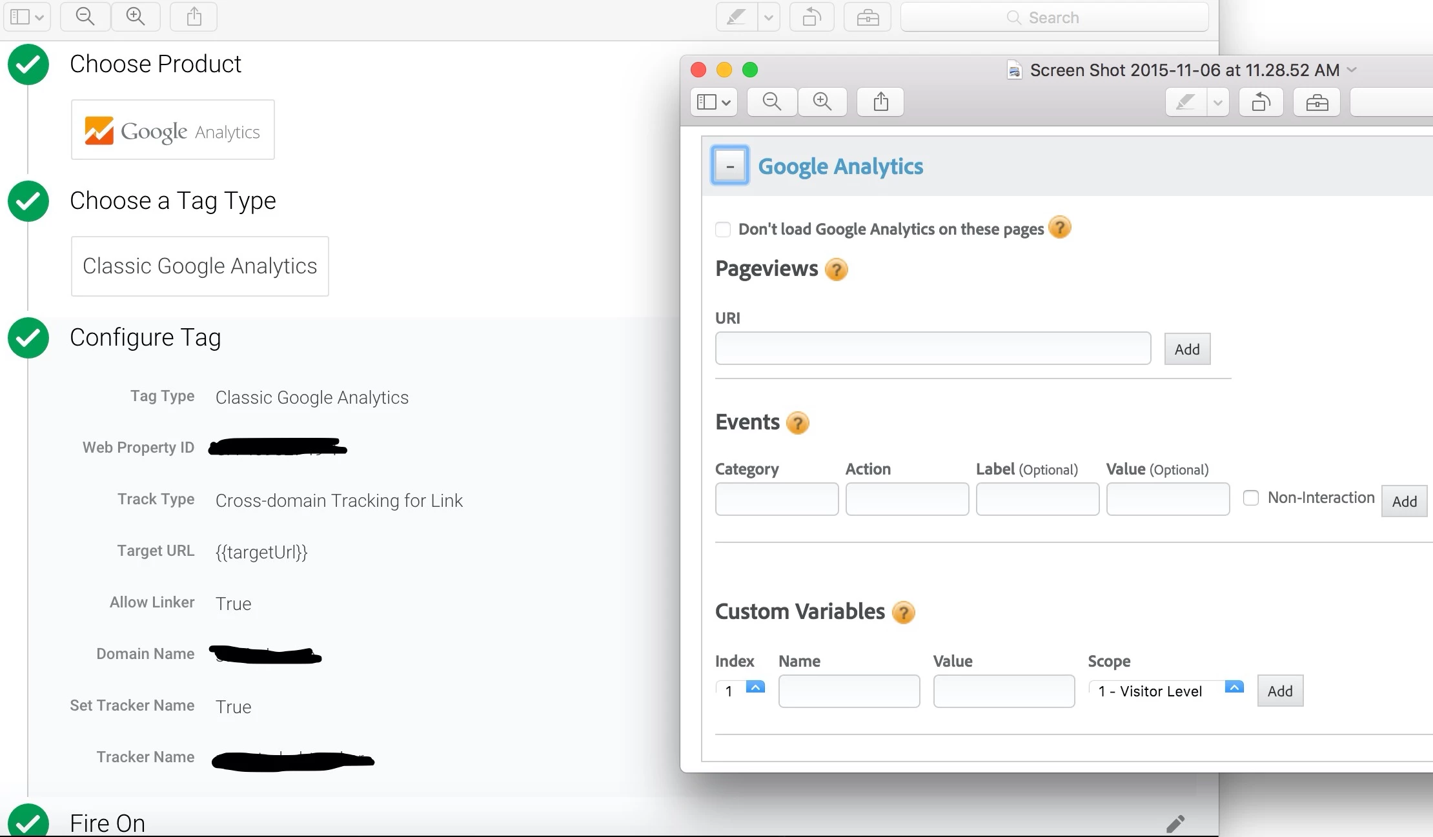1433x837 pixels.
Task: Collapse Google Analytics section with minus button
Action: [x=730, y=166]
